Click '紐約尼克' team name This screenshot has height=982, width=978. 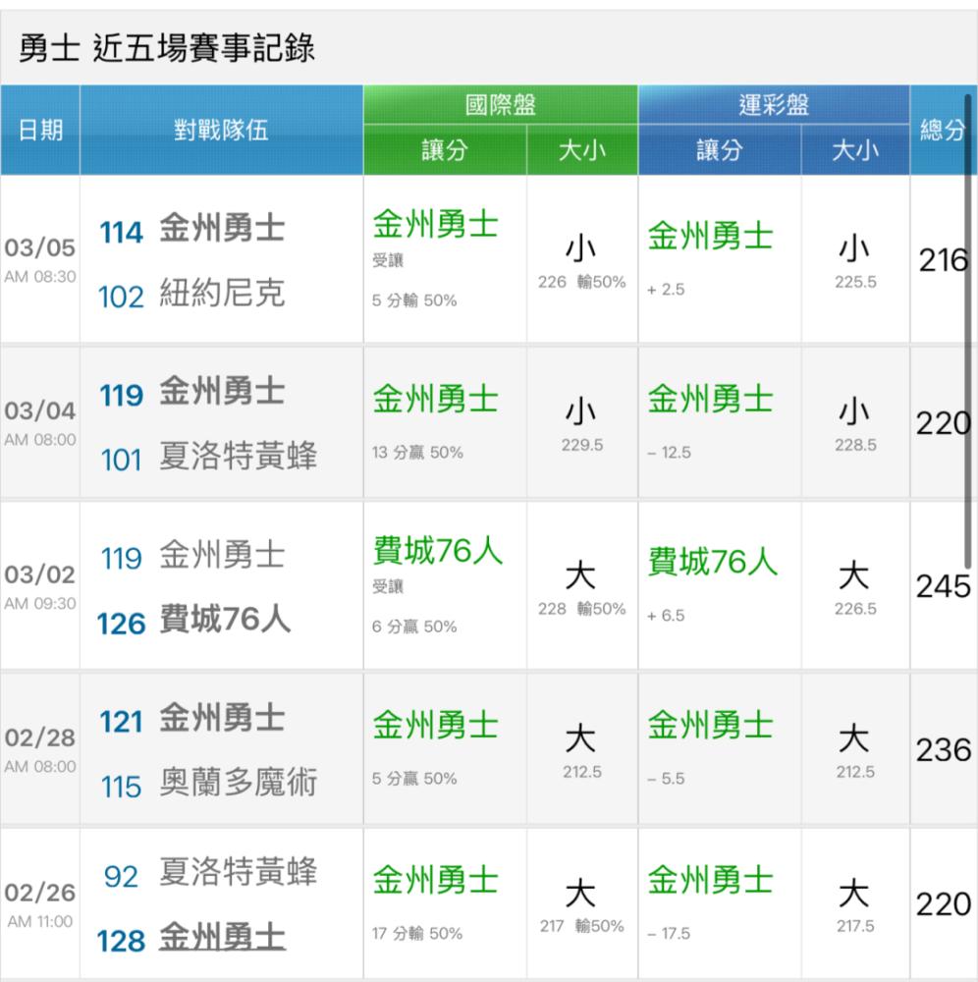point(222,293)
